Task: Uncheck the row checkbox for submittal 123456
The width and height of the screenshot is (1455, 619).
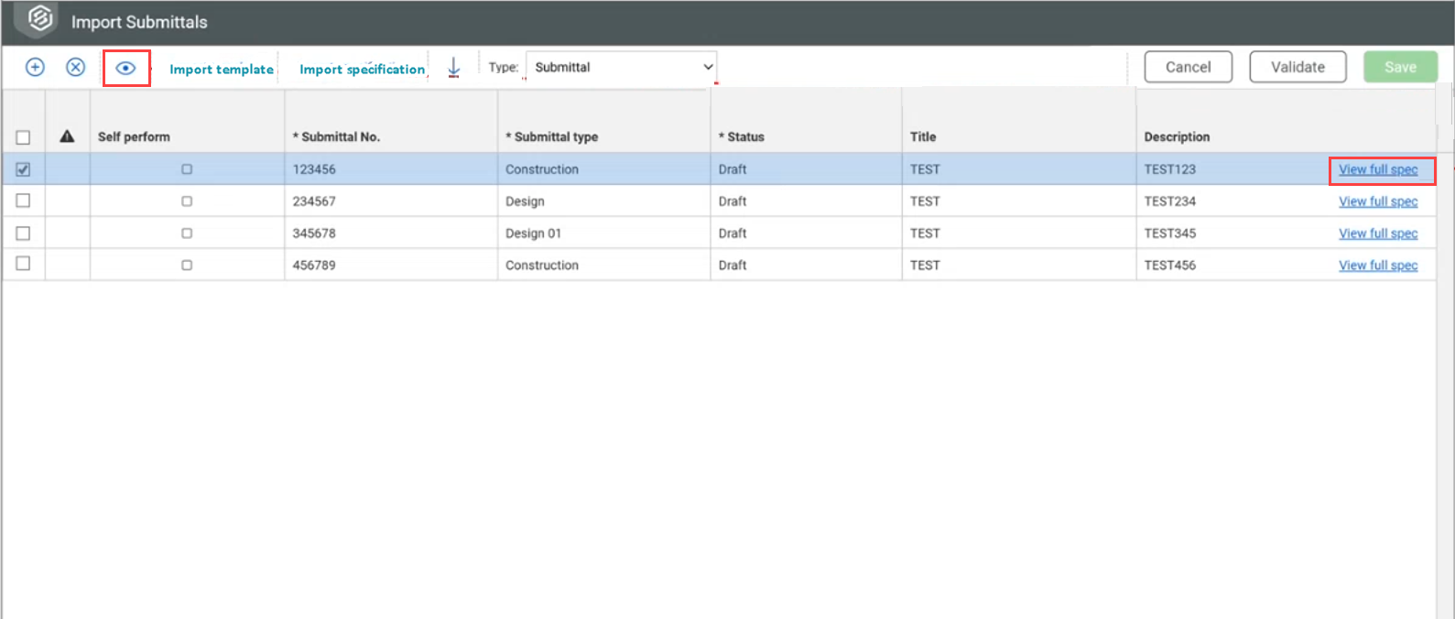Action: pos(24,169)
